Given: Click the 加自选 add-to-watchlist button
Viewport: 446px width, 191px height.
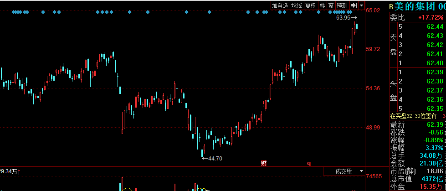Looking at the screenshot, I should [x=280, y=5].
